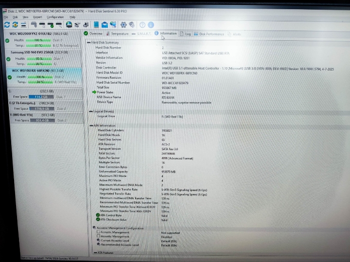Click the Hard Disk Model ID row

[146, 73]
